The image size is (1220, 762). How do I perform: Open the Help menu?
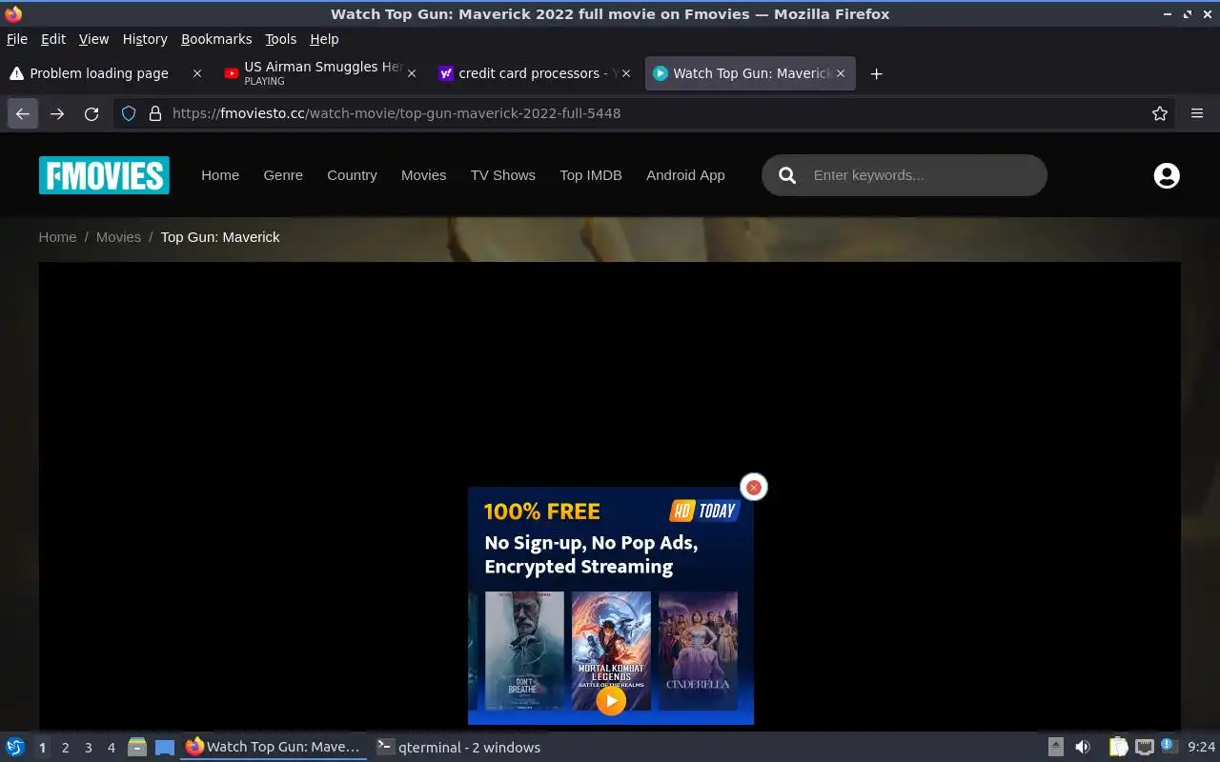(324, 39)
